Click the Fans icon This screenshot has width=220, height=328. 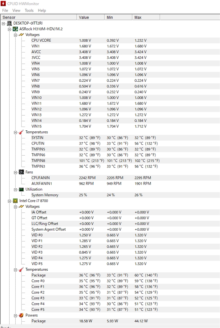(21, 172)
